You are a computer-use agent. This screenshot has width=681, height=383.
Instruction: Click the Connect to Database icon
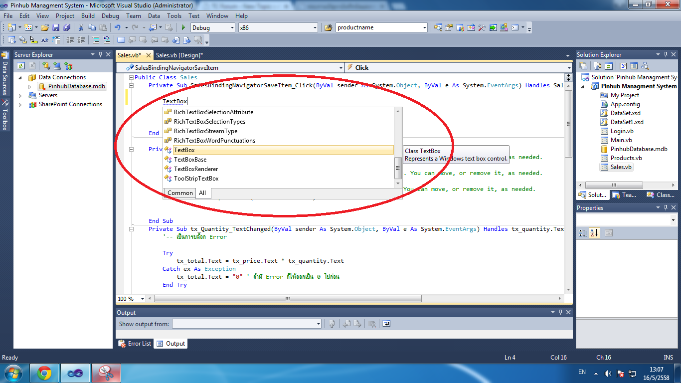(x=46, y=65)
